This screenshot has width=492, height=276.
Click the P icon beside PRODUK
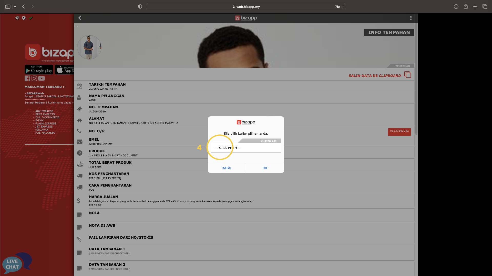click(x=80, y=153)
